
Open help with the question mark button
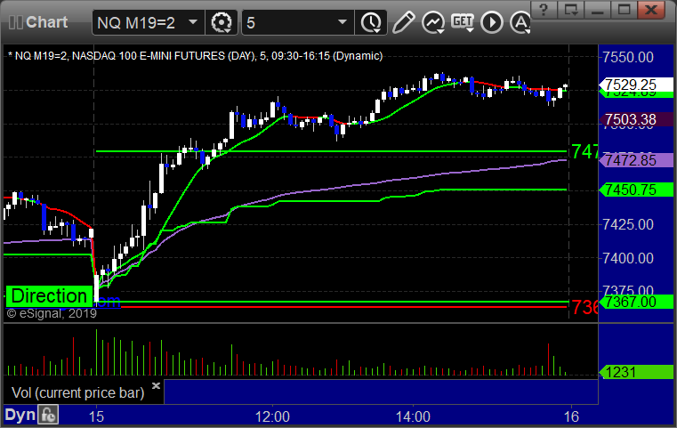544,10
